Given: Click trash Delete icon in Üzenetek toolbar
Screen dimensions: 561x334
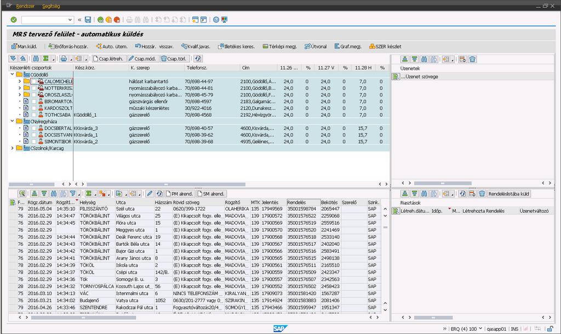Looking at the screenshot, I should (x=472, y=59).
